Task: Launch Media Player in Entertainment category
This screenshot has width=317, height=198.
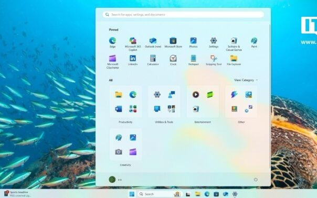Action: (x=195, y=94)
